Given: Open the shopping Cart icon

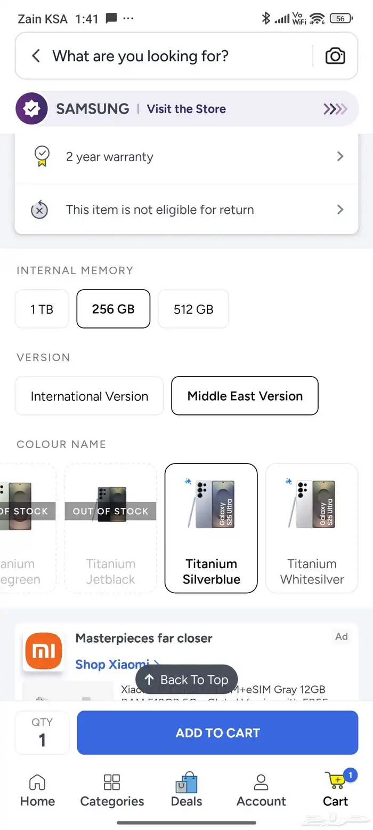Looking at the screenshot, I should (336, 783).
